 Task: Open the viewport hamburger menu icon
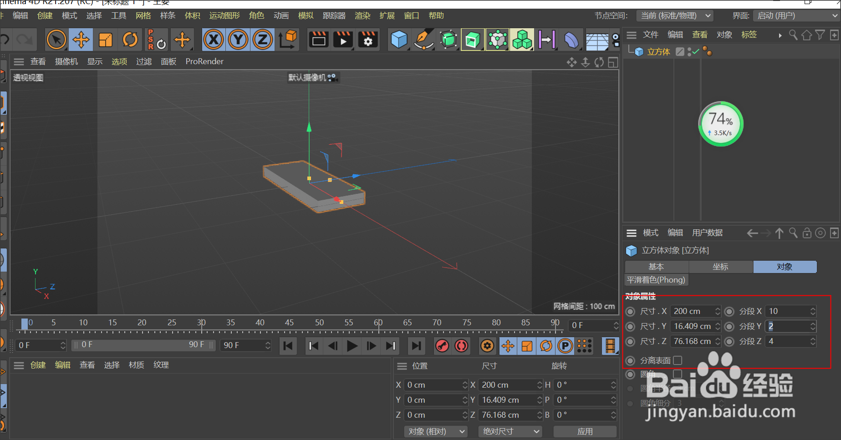[x=19, y=61]
